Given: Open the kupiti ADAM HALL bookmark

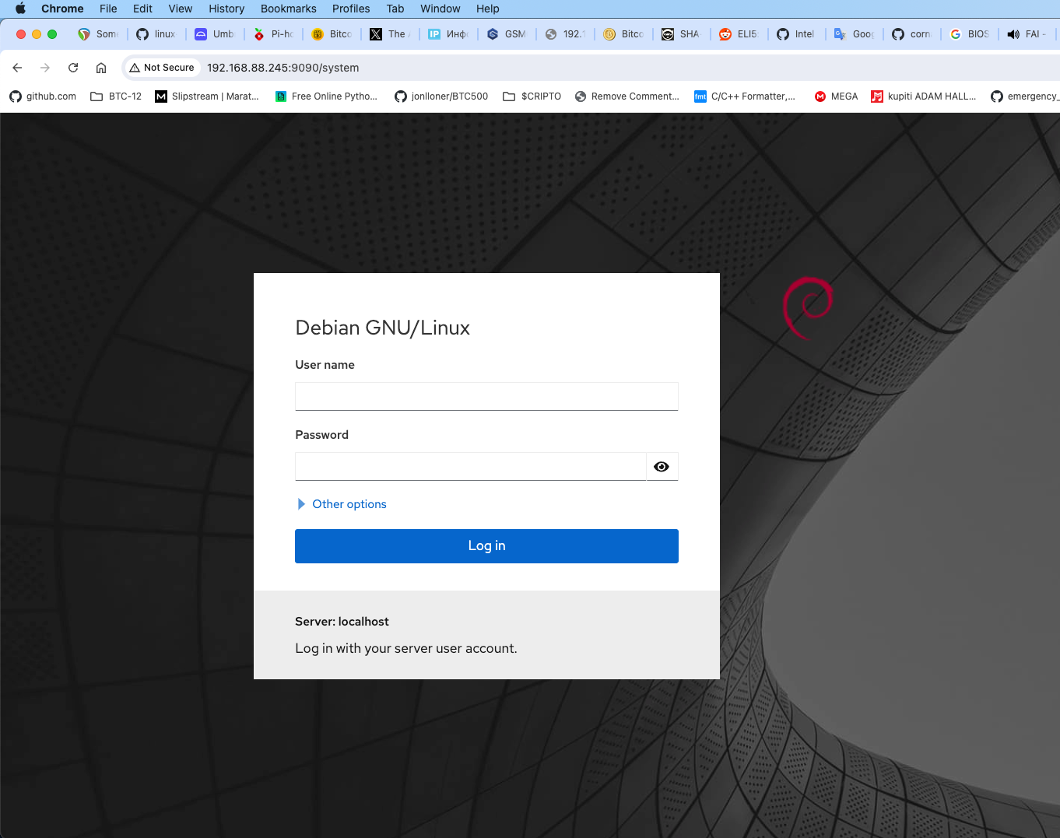Looking at the screenshot, I should [x=924, y=96].
